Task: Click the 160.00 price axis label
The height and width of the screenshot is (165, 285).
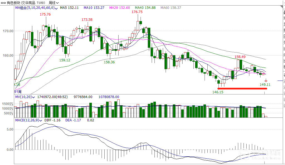Action: [8, 56]
